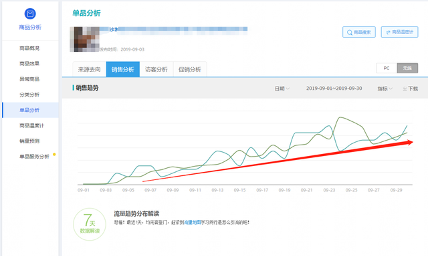
Task: Expand the 指标 dropdown
Action: point(385,89)
